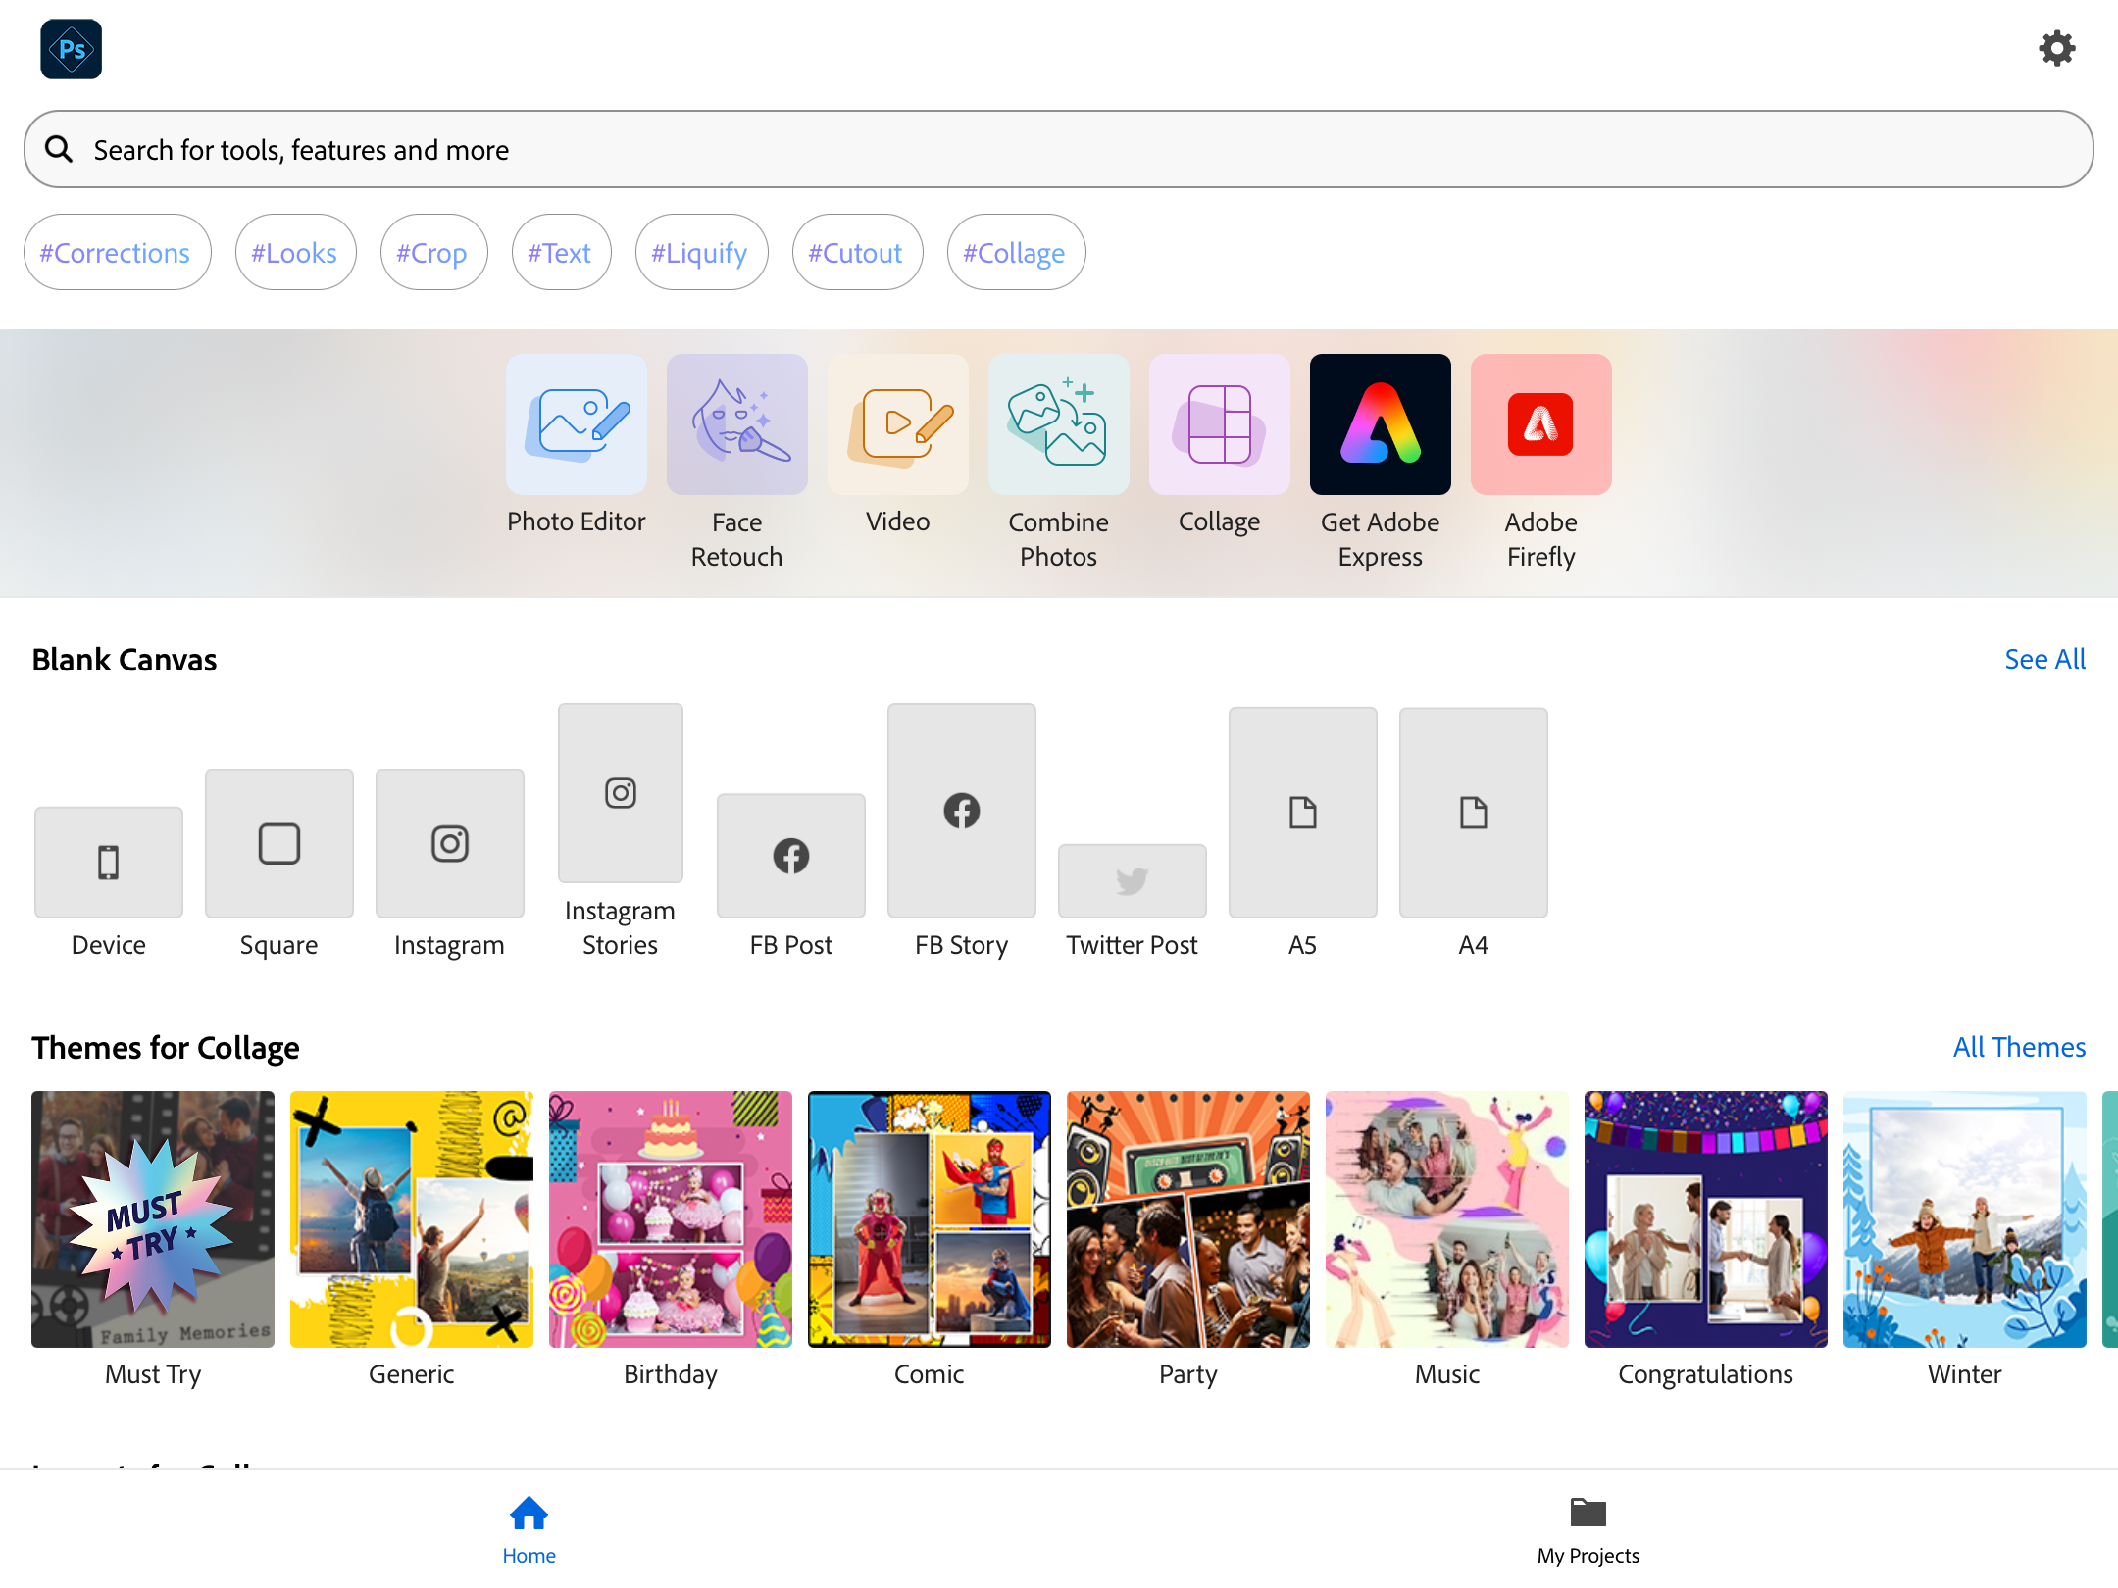Choose the FB Story canvas size
This screenshot has height=1588, width=2118.
pyautogui.click(x=961, y=811)
